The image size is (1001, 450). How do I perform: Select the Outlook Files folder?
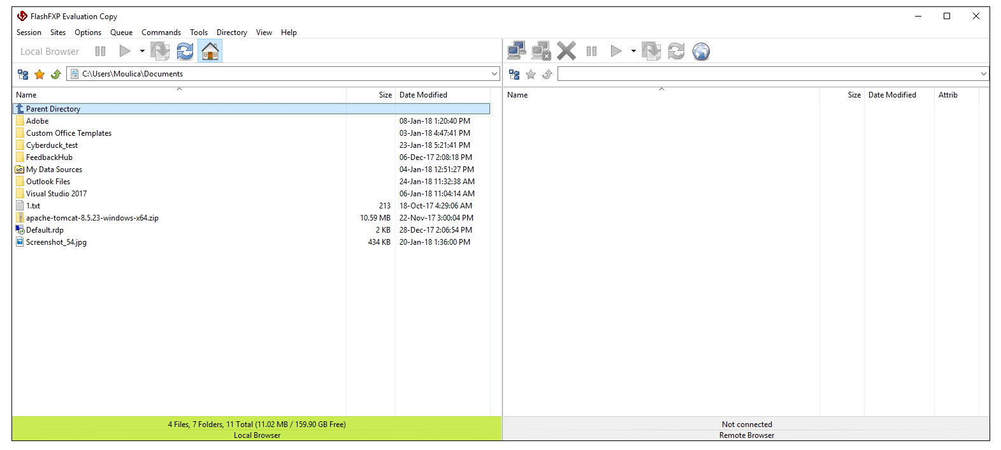[x=251, y=182]
